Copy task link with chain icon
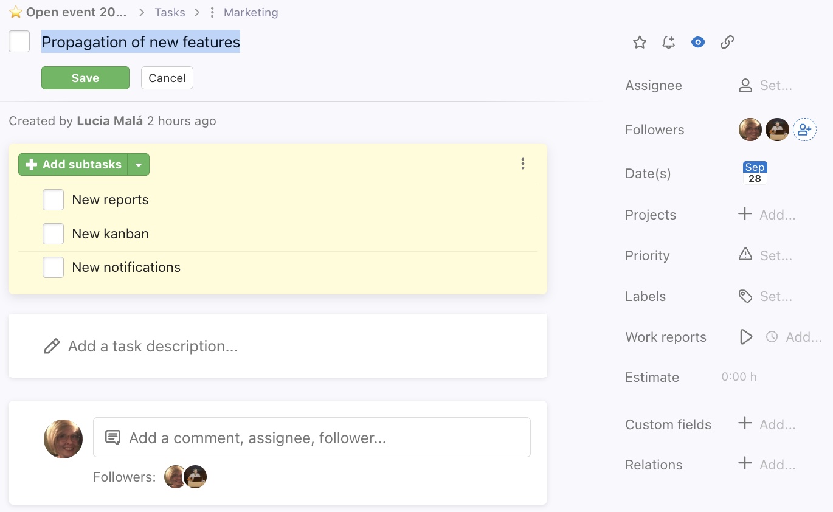This screenshot has width=833, height=512. 727,43
